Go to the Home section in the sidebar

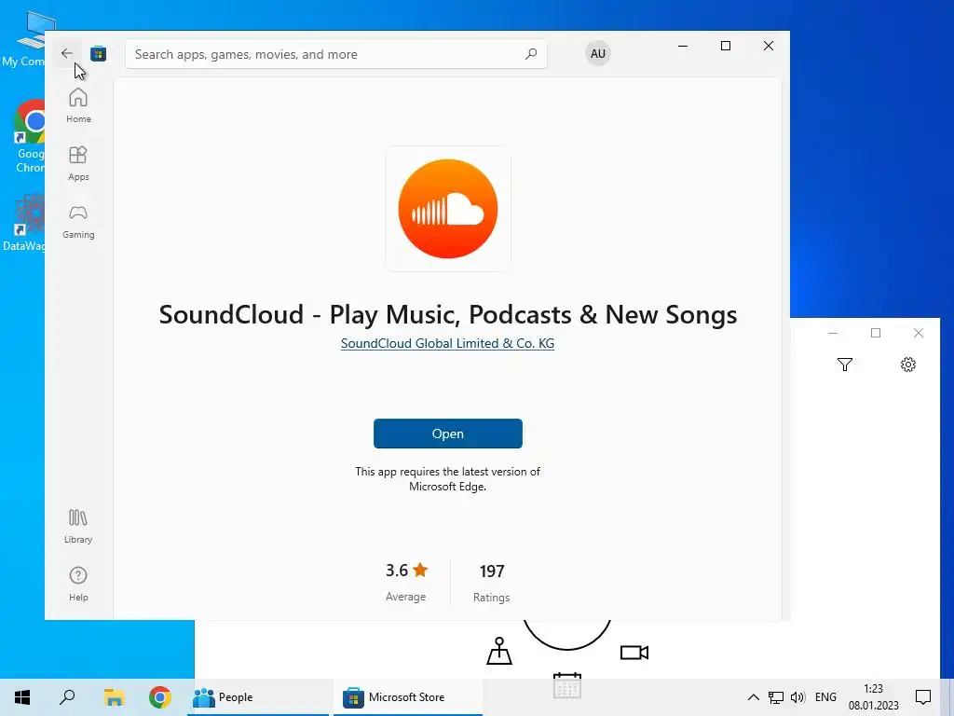78,105
